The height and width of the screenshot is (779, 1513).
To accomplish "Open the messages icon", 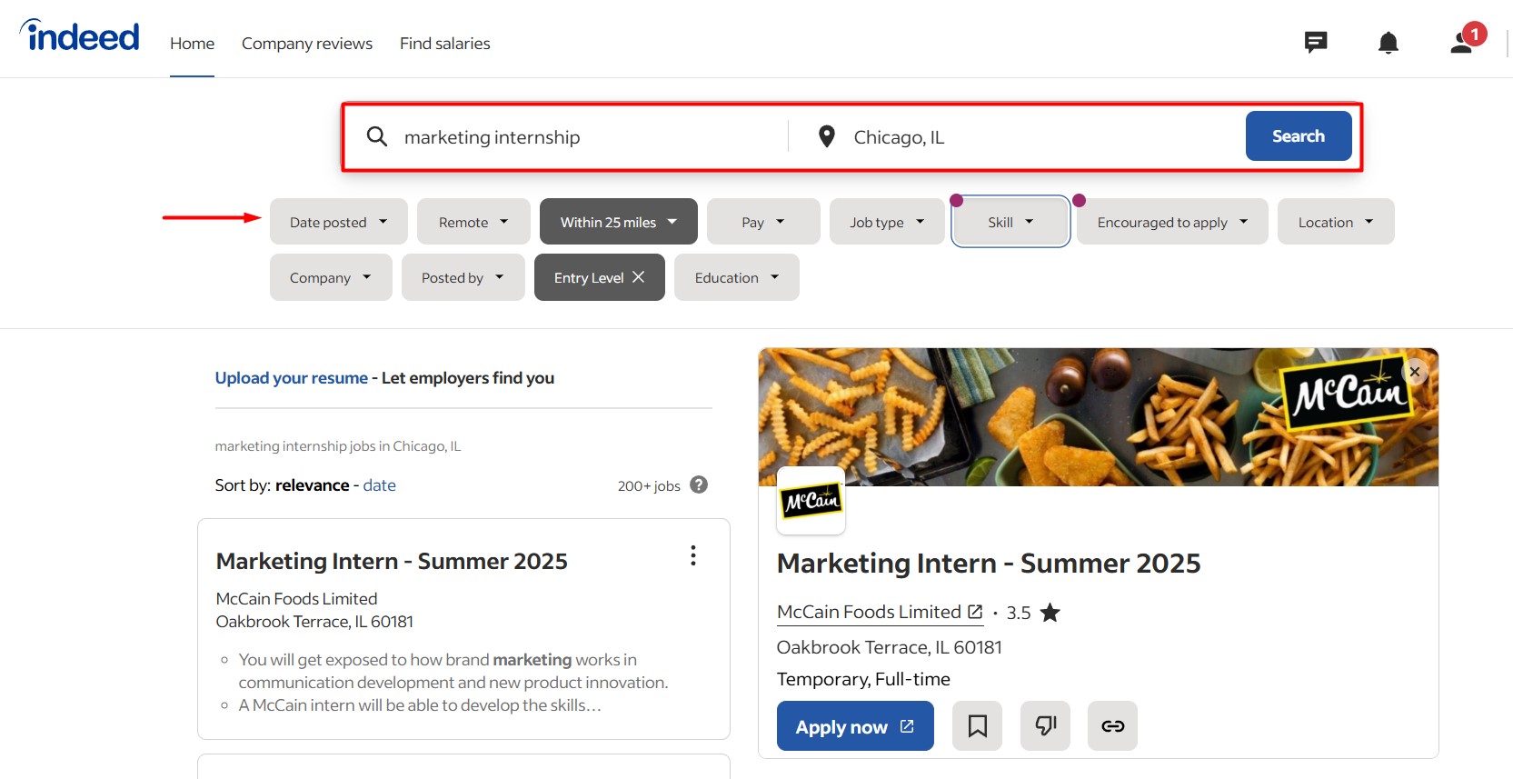I will point(1316,43).
